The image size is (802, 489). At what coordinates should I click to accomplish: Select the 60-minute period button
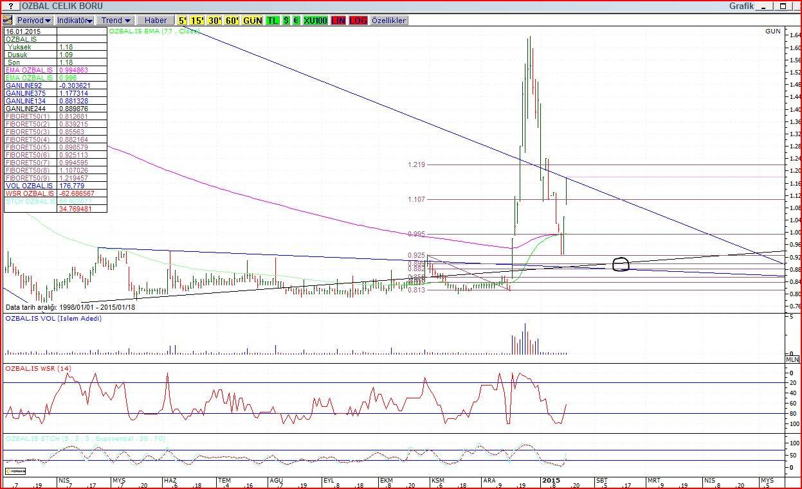(232, 21)
